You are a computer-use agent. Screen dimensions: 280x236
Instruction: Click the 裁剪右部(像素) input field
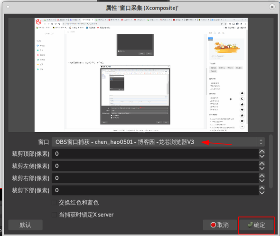click(155, 178)
